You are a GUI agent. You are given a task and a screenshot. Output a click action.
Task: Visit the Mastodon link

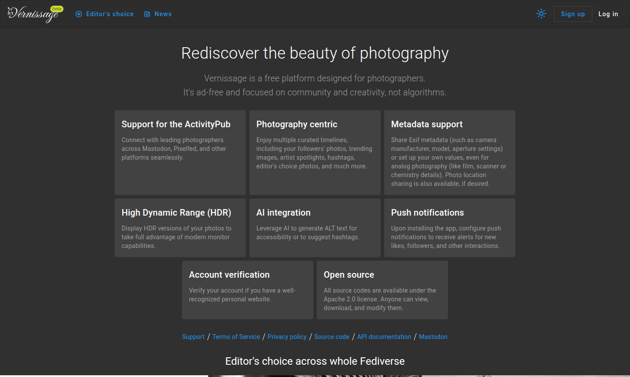[433, 336]
